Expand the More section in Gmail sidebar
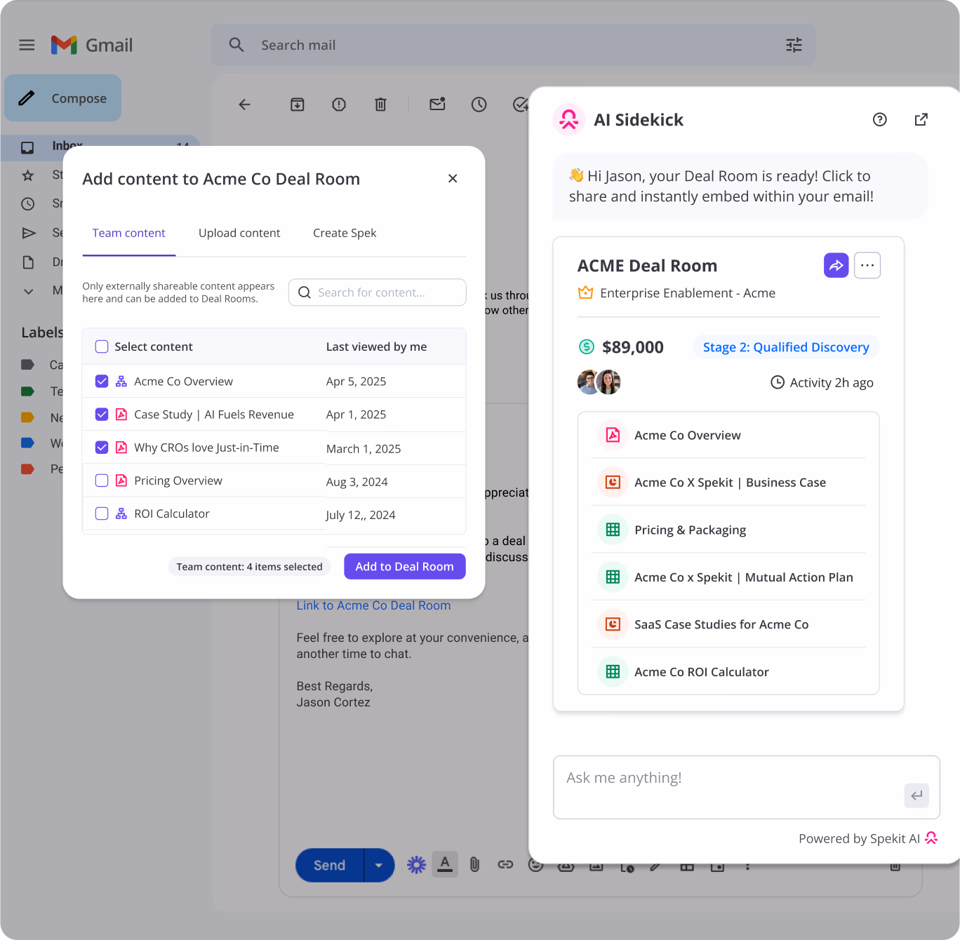This screenshot has width=960, height=940. click(x=29, y=291)
